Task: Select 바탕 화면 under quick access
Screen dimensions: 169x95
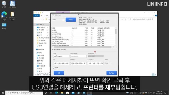Action: click(42, 27)
